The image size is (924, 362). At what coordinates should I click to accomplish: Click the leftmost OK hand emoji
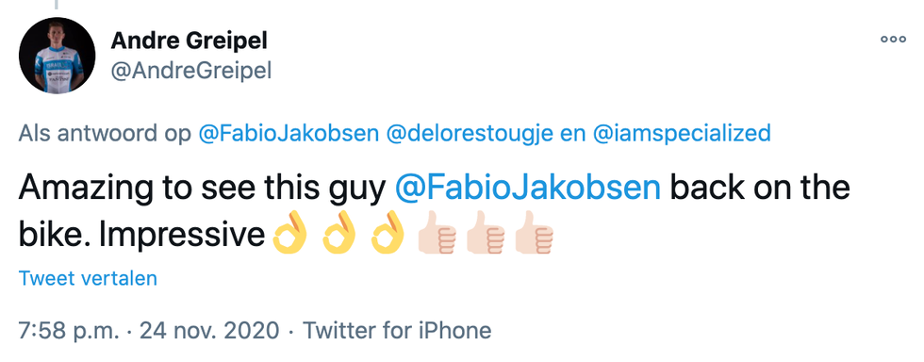click(x=290, y=235)
